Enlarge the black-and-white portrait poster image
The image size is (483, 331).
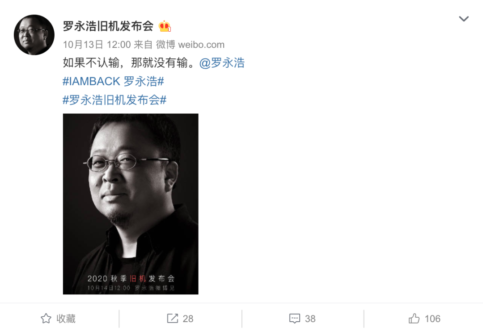[131, 204]
